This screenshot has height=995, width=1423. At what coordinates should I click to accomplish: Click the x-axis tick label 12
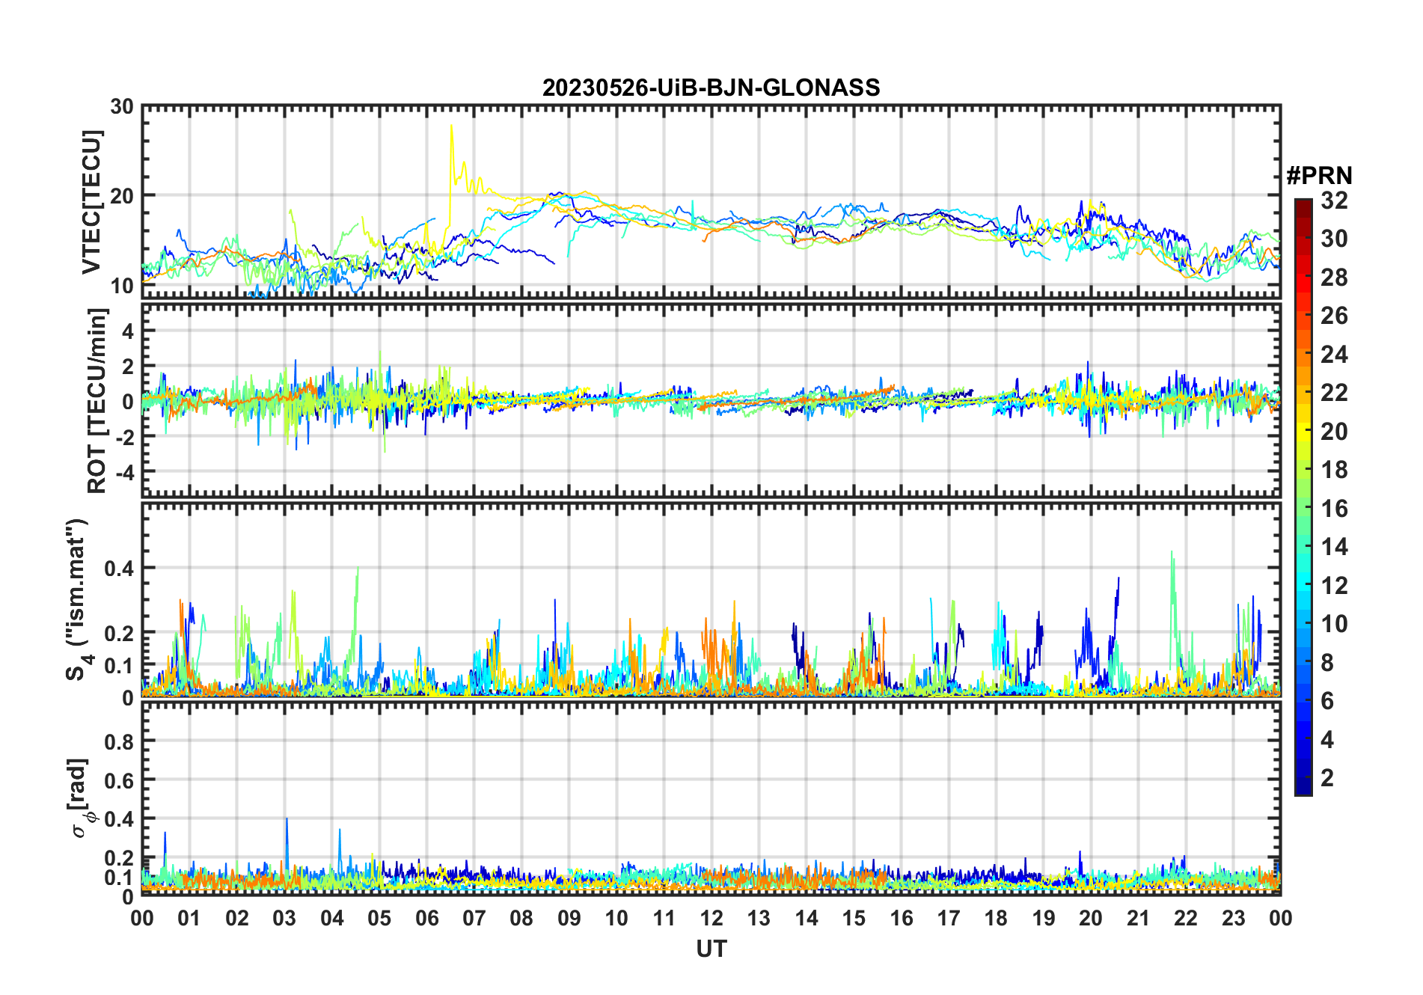point(711,918)
